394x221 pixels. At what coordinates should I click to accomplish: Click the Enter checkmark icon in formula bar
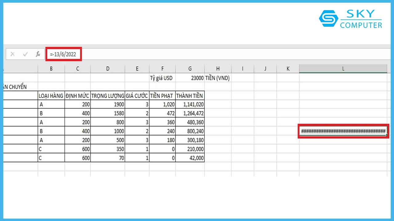25,54
